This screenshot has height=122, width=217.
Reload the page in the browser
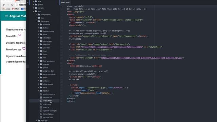[12, 5]
